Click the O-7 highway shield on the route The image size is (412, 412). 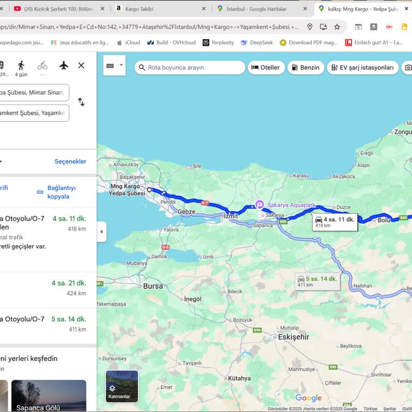[x=205, y=203]
